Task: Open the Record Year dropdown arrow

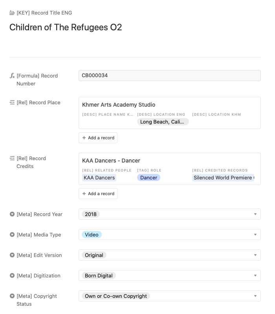Action: (x=255, y=214)
